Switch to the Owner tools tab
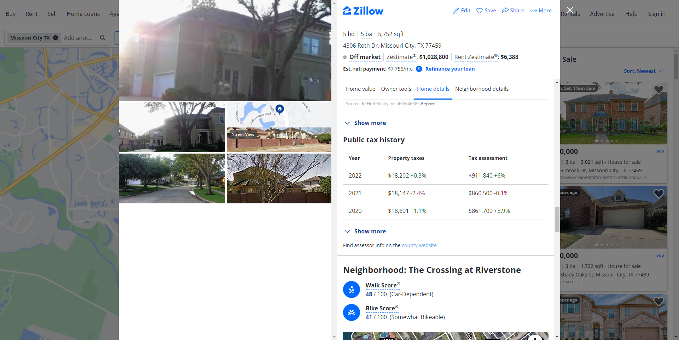The height and width of the screenshot is (340, 679). point(396,89)
